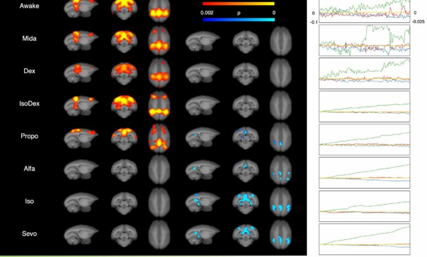Select the Awake sagittal brain with red-yellow activation

81,9
